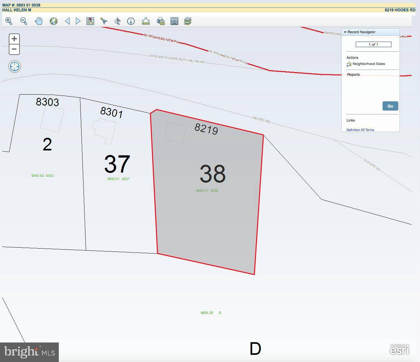Open Neighborhood Sales action
This screenshot has height=362, width=420.
369,64
